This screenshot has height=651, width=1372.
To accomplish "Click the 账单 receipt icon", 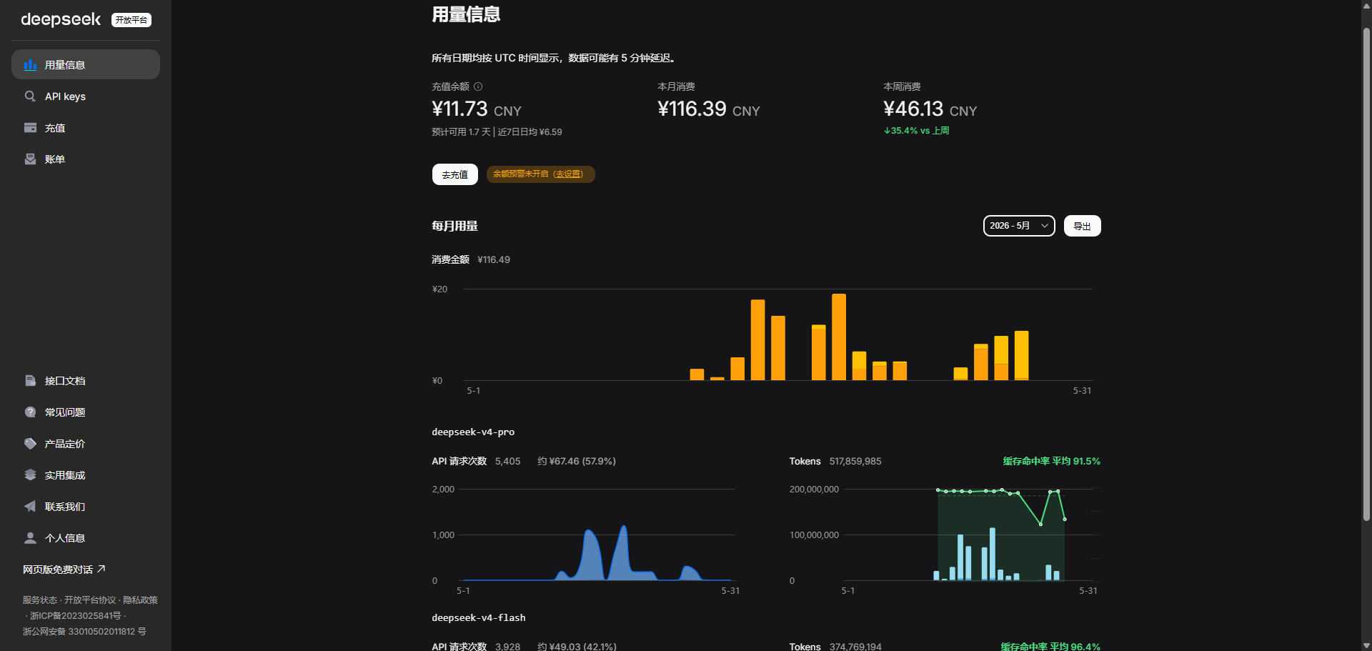I will pyautogui.click(x=30, y=159).
